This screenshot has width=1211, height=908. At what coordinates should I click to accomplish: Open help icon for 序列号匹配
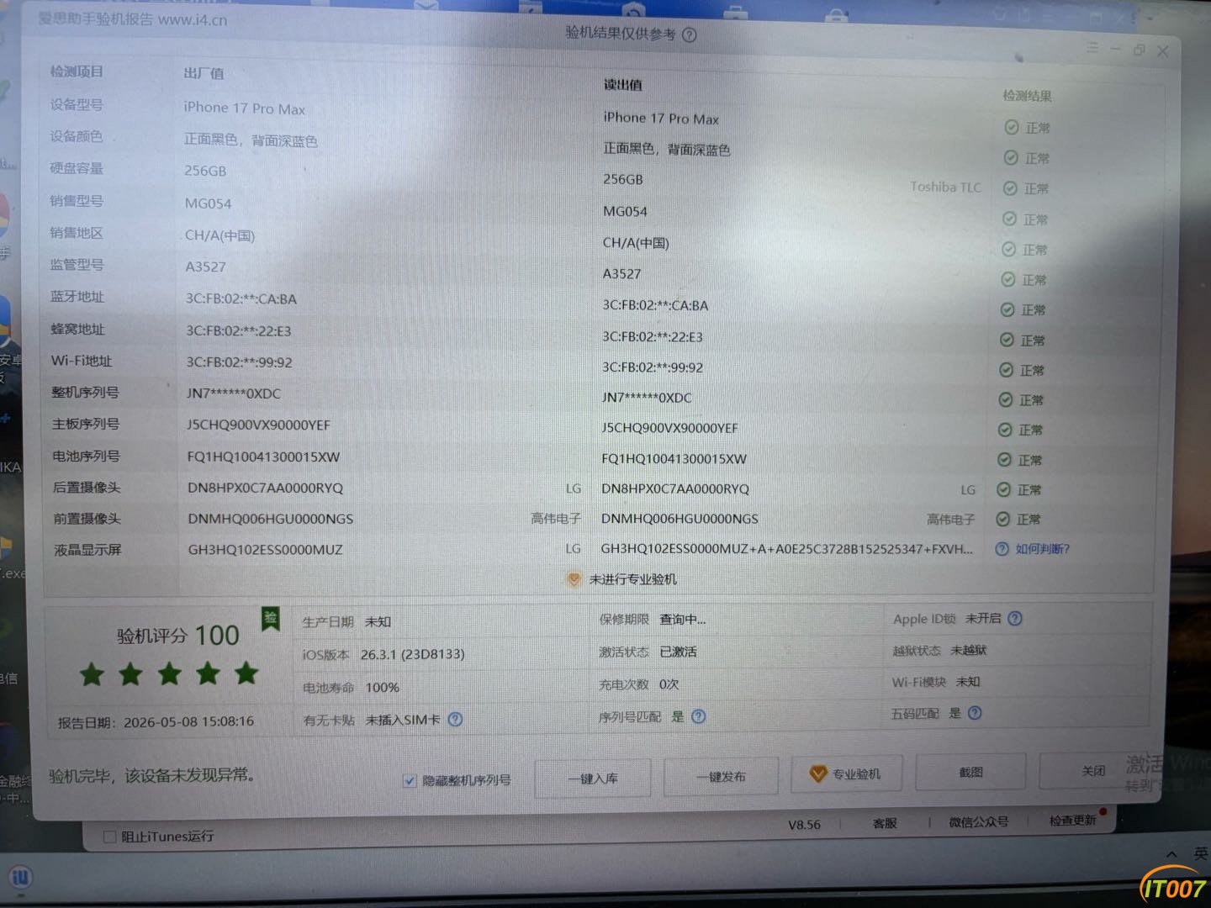(698, 716)
